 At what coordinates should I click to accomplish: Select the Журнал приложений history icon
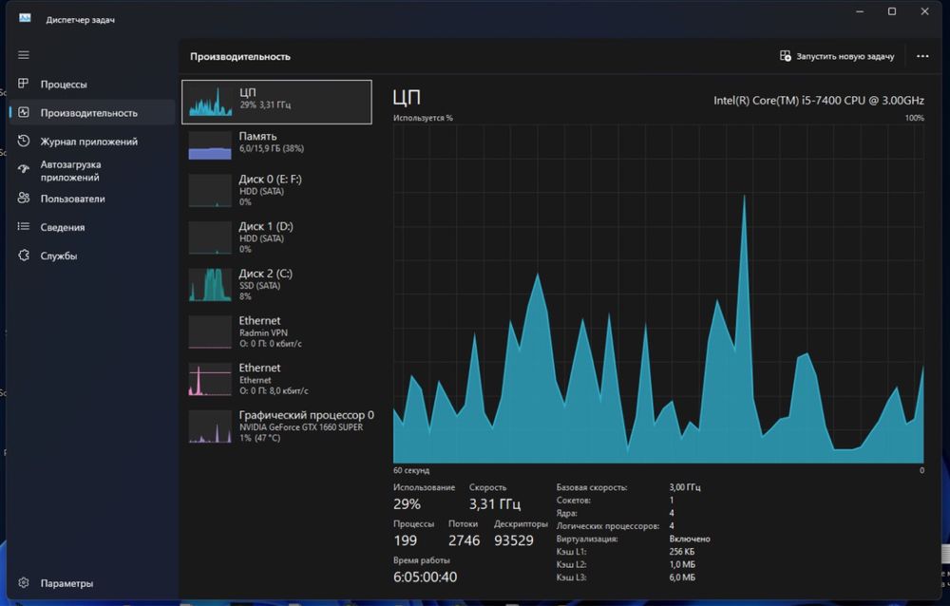tap(24, 142)
